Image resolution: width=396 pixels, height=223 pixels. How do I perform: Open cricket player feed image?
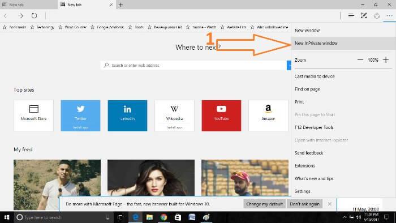pyautogui.click(x=245, y=178)
